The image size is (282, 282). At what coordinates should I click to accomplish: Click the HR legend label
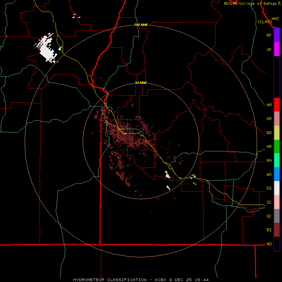click(269, 147)
